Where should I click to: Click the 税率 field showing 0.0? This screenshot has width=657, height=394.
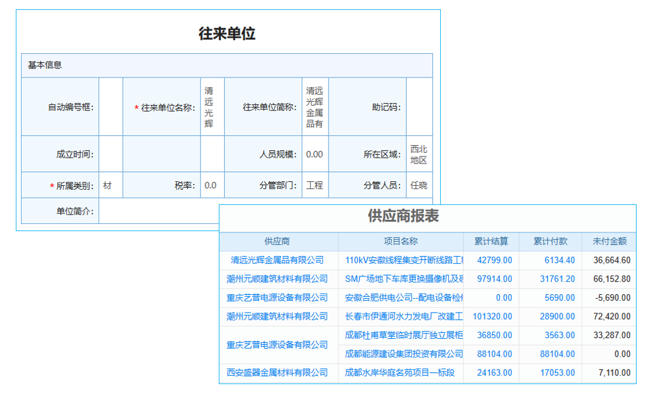click(211, 185)
